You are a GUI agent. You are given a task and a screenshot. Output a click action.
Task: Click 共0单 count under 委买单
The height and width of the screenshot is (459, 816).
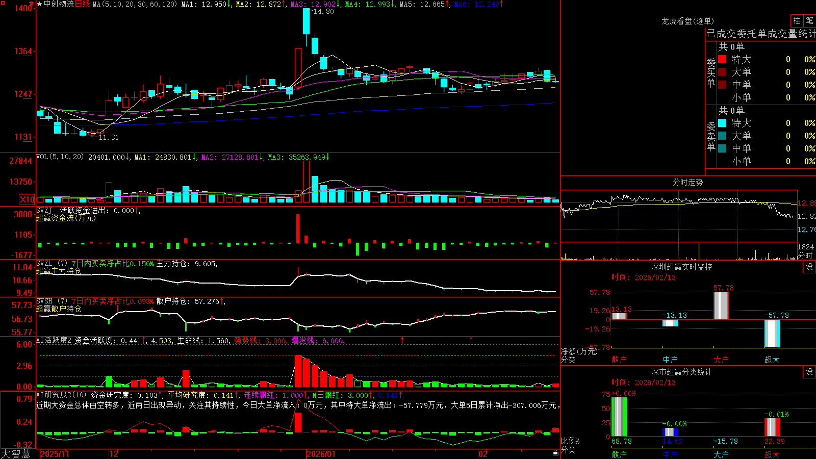pos(731,47)
